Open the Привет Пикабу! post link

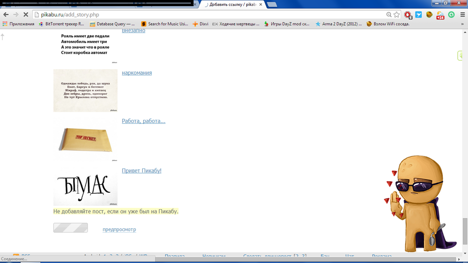point(141,171)
